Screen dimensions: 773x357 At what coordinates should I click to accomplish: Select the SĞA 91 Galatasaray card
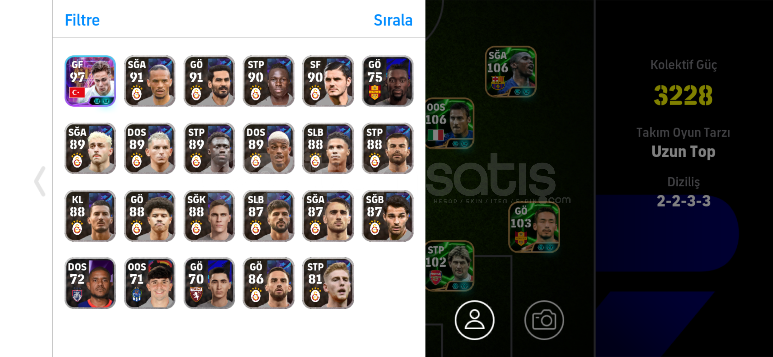pos(150,81)
